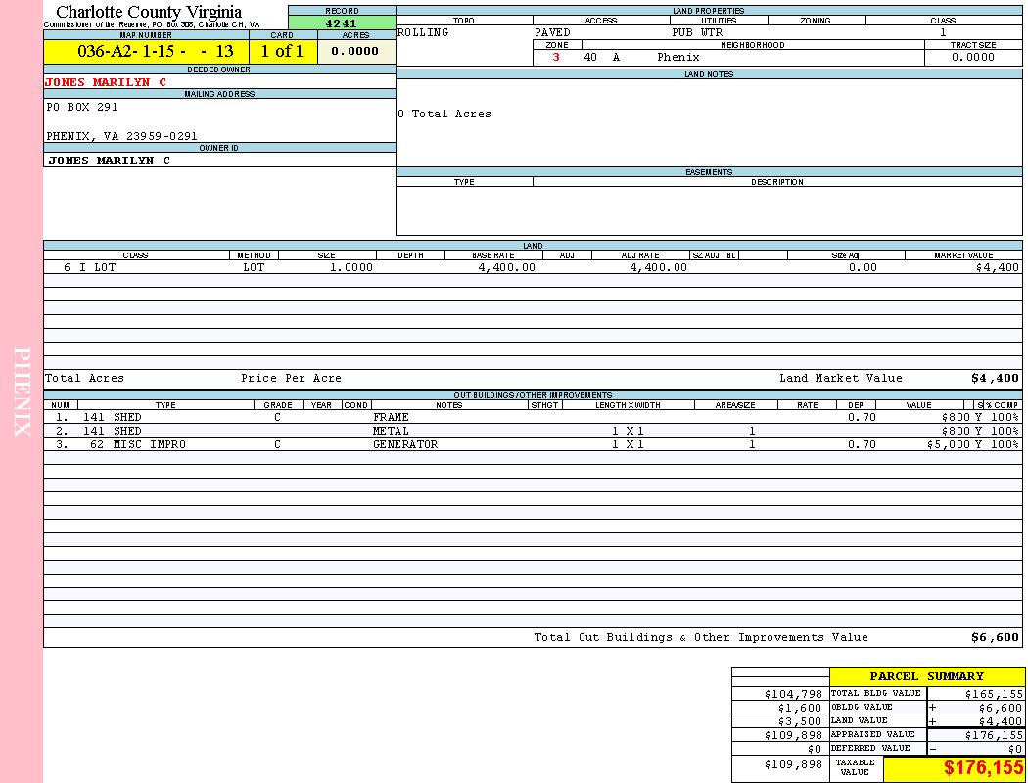Screen dimensions: 1028x783
Task: Click the green record number 4241
Action: tap(341, 23)
